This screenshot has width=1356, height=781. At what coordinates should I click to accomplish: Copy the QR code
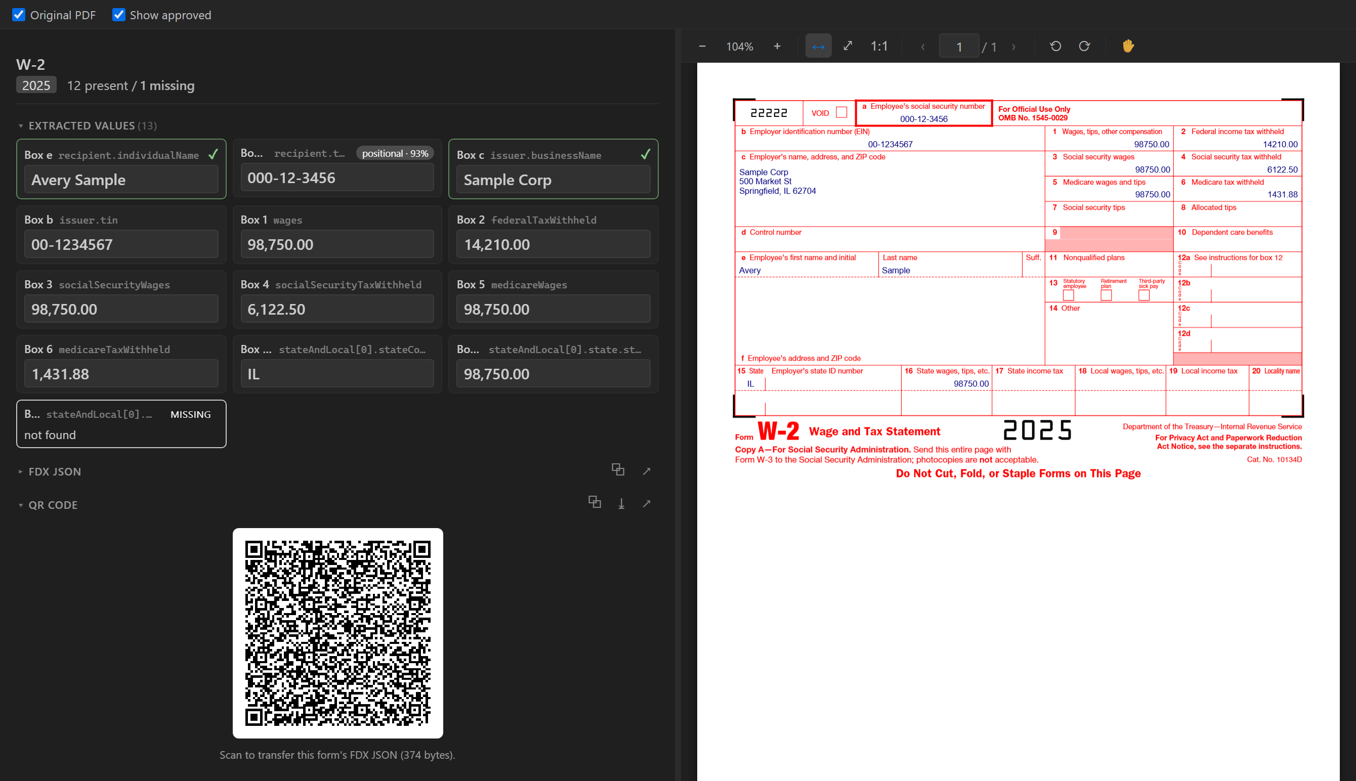(x=595, y=502)
